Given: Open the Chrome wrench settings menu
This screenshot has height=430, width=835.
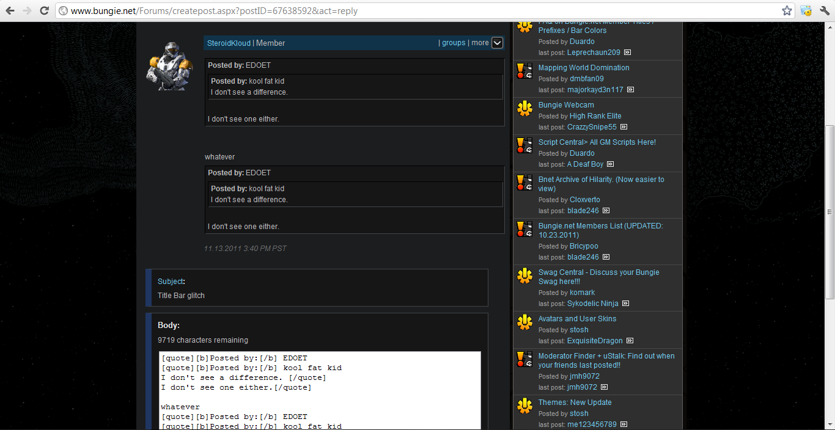Looking at the screenshot, I should click(824, 10).
